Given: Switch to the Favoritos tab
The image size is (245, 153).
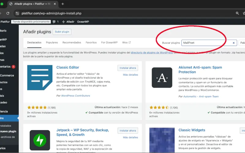Looking at the screenshot, I should [91, 43].
